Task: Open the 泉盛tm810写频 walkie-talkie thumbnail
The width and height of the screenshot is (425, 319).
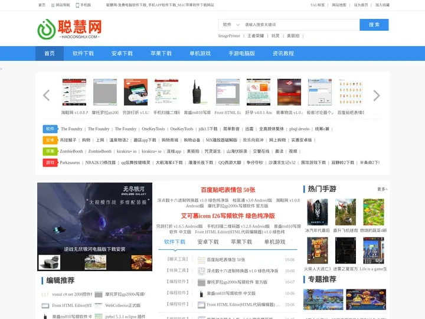Action: click(197, 92)
